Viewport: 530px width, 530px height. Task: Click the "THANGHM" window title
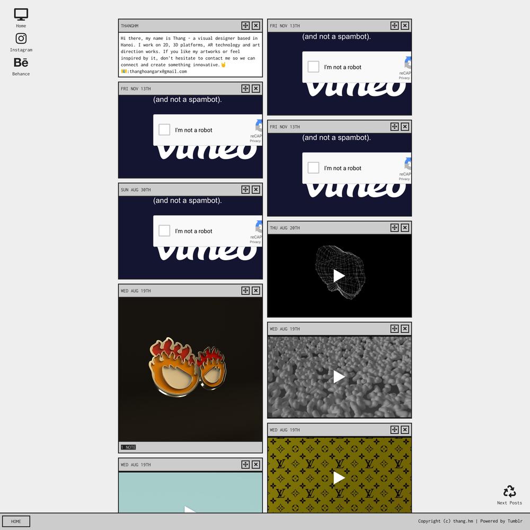click(x=130, y=26)
